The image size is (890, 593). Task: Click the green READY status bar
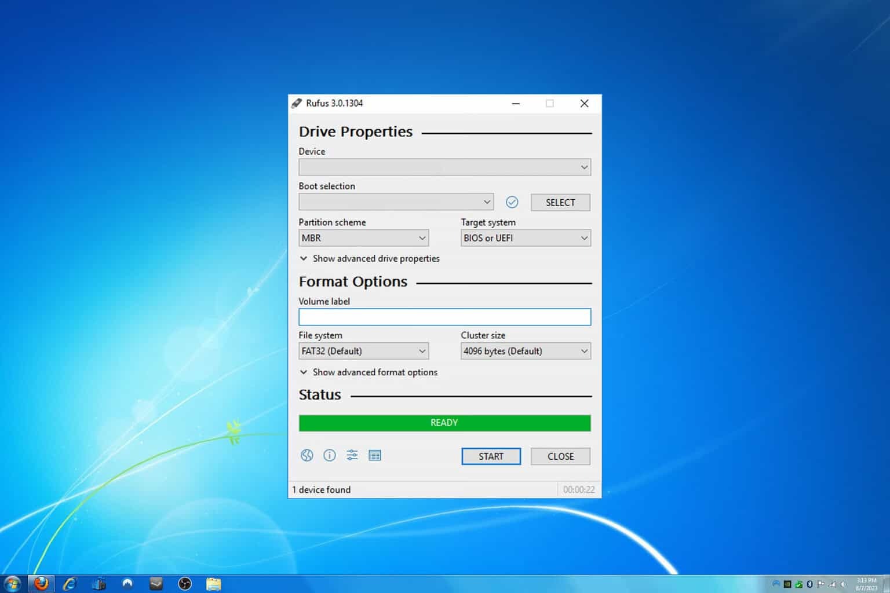444,423
